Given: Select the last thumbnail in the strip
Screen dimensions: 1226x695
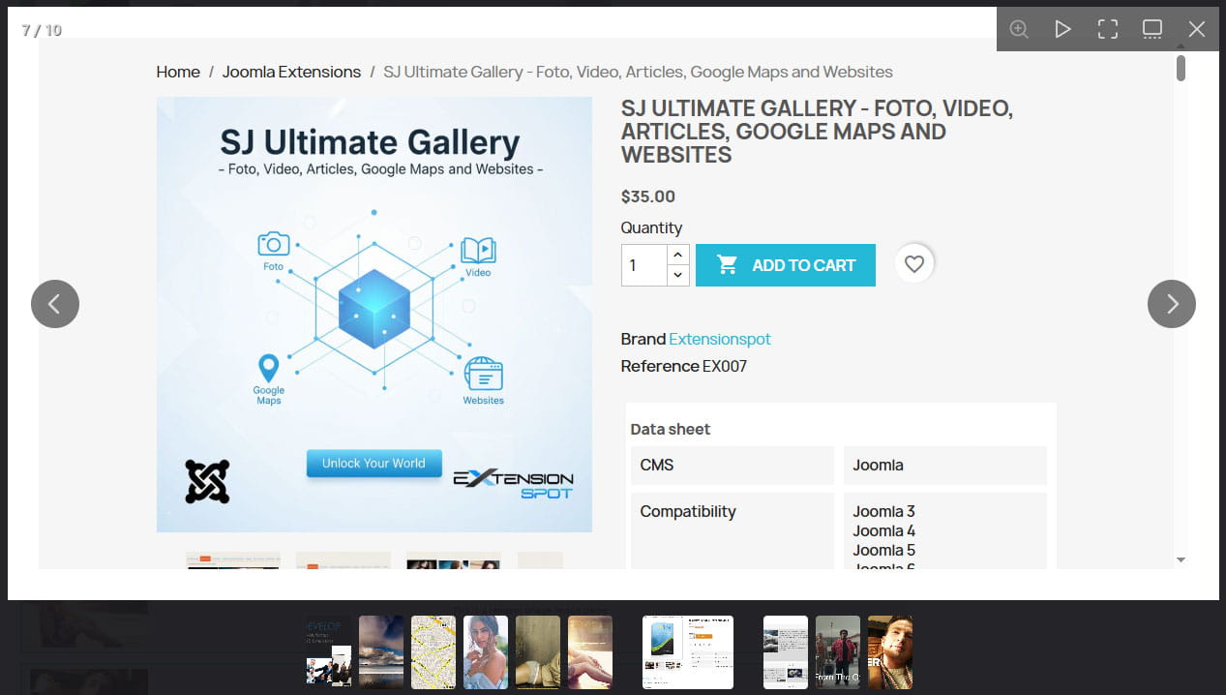Looking at the screenshot, I should tap(890, 652).
